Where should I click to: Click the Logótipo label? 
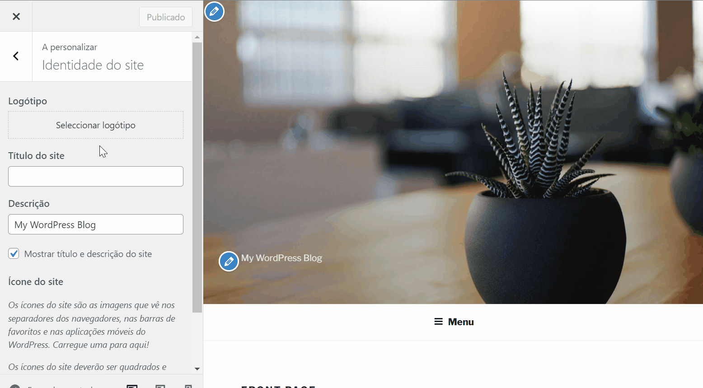28,101
